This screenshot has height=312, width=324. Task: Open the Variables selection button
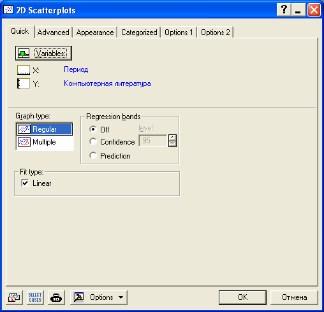(x=43, y=53)
